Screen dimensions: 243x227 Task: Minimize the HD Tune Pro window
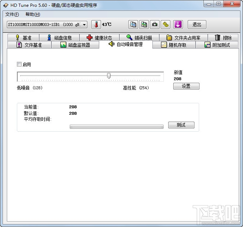pos(209,4)
